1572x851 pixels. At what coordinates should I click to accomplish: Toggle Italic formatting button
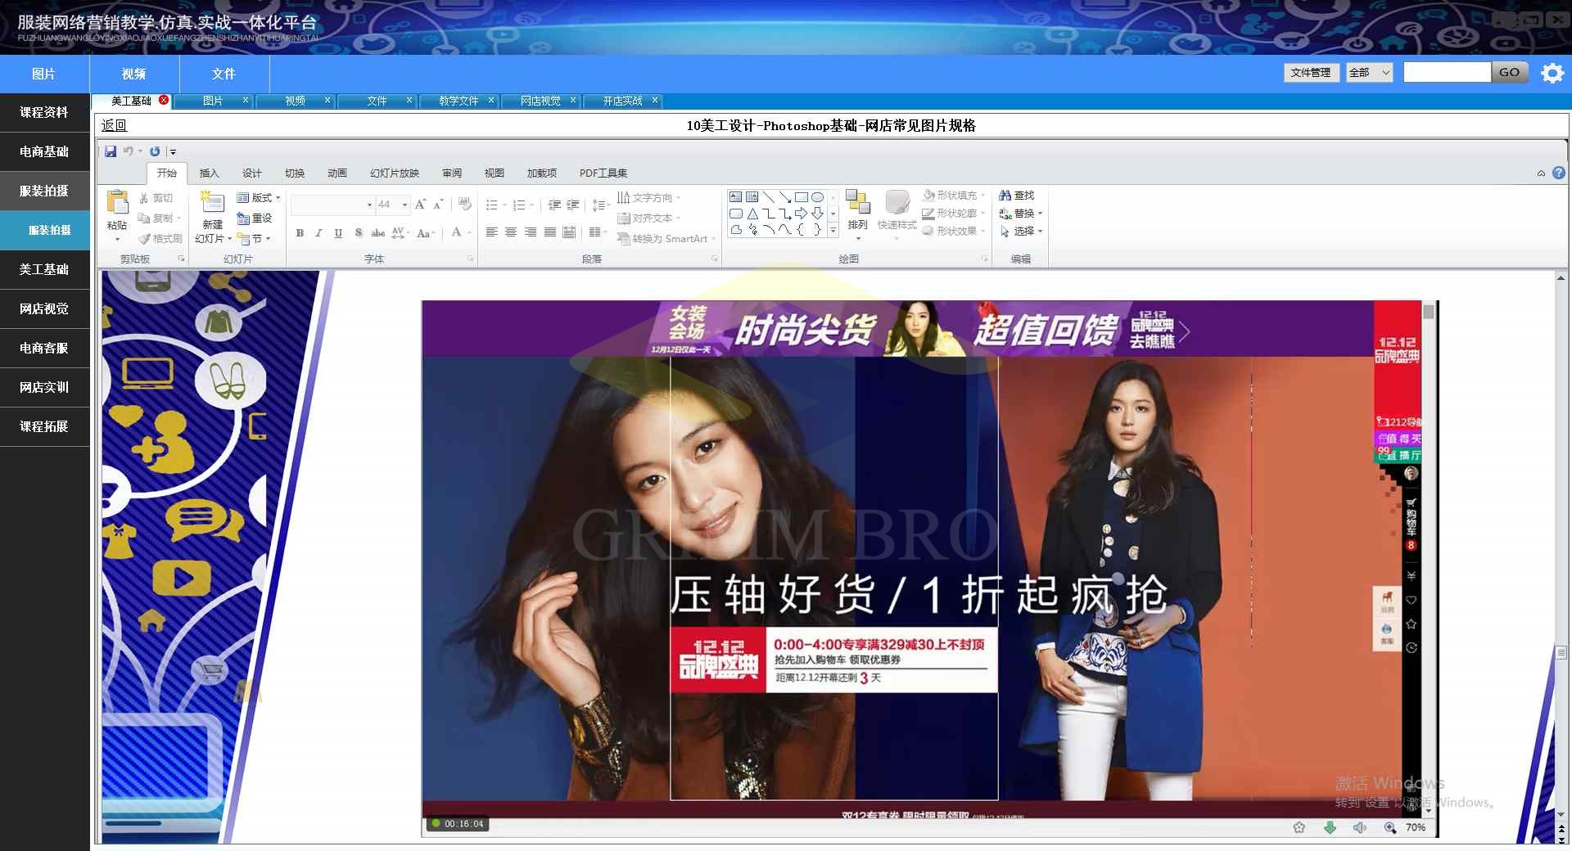click(x=318, y=233)
